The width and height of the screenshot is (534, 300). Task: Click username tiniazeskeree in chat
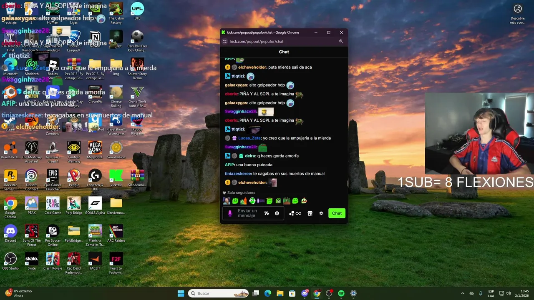tap(238, 173)
